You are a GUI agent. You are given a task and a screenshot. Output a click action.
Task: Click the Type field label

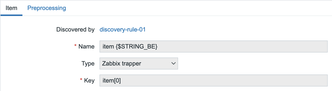point(88,63)
